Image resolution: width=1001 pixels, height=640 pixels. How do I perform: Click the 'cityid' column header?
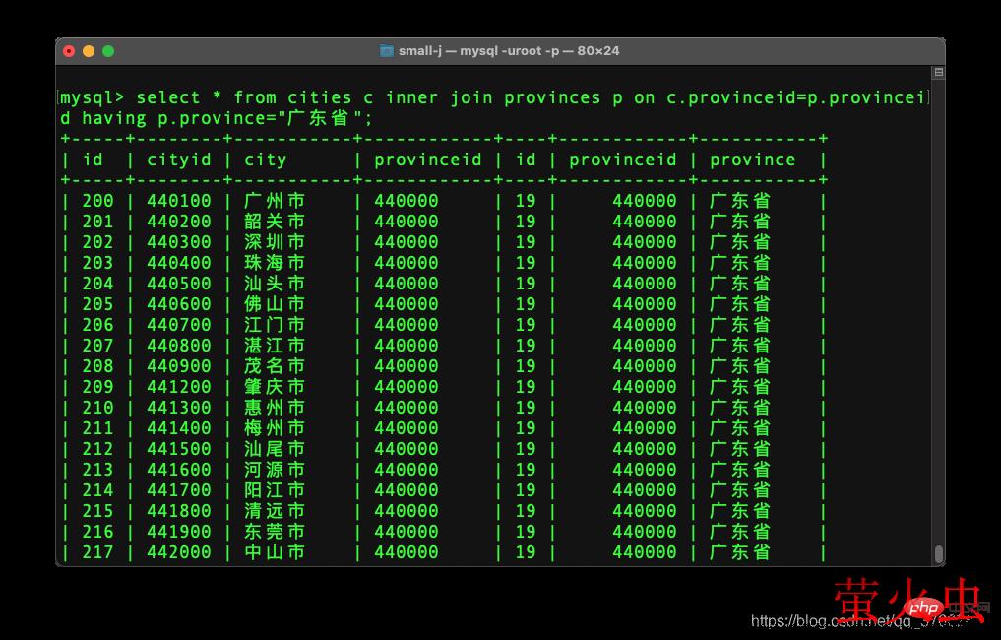coord(178,160)
